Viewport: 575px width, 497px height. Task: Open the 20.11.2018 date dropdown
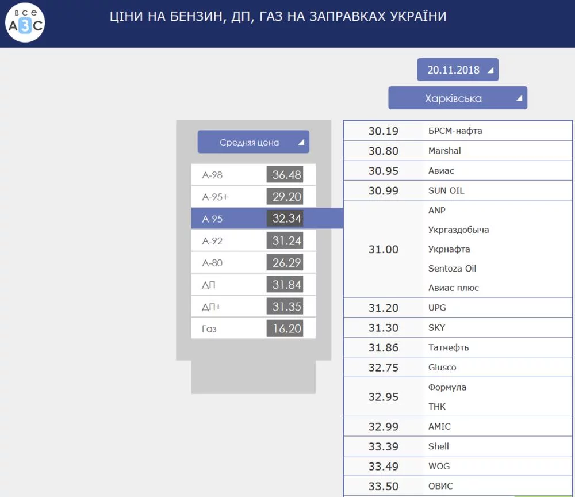[457, 70]
